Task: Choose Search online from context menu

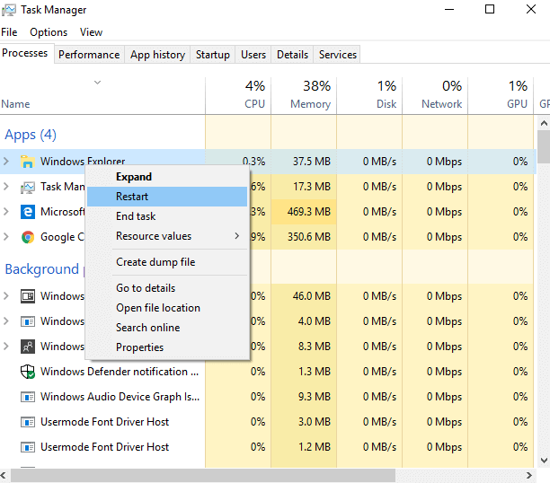Action: tap(167, 328)
